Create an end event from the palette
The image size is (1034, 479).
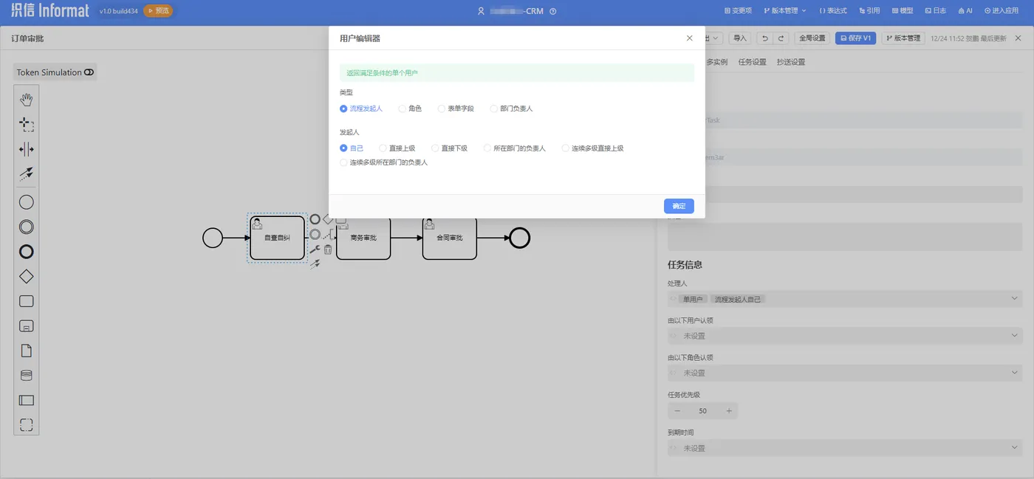(27, 252)
